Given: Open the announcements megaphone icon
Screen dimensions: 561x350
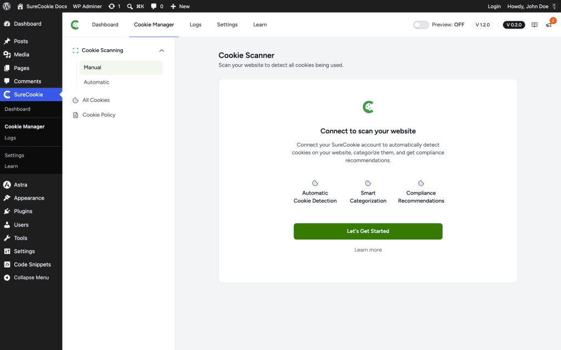Looking at the screenshot, I should click(x=548, y=25).
